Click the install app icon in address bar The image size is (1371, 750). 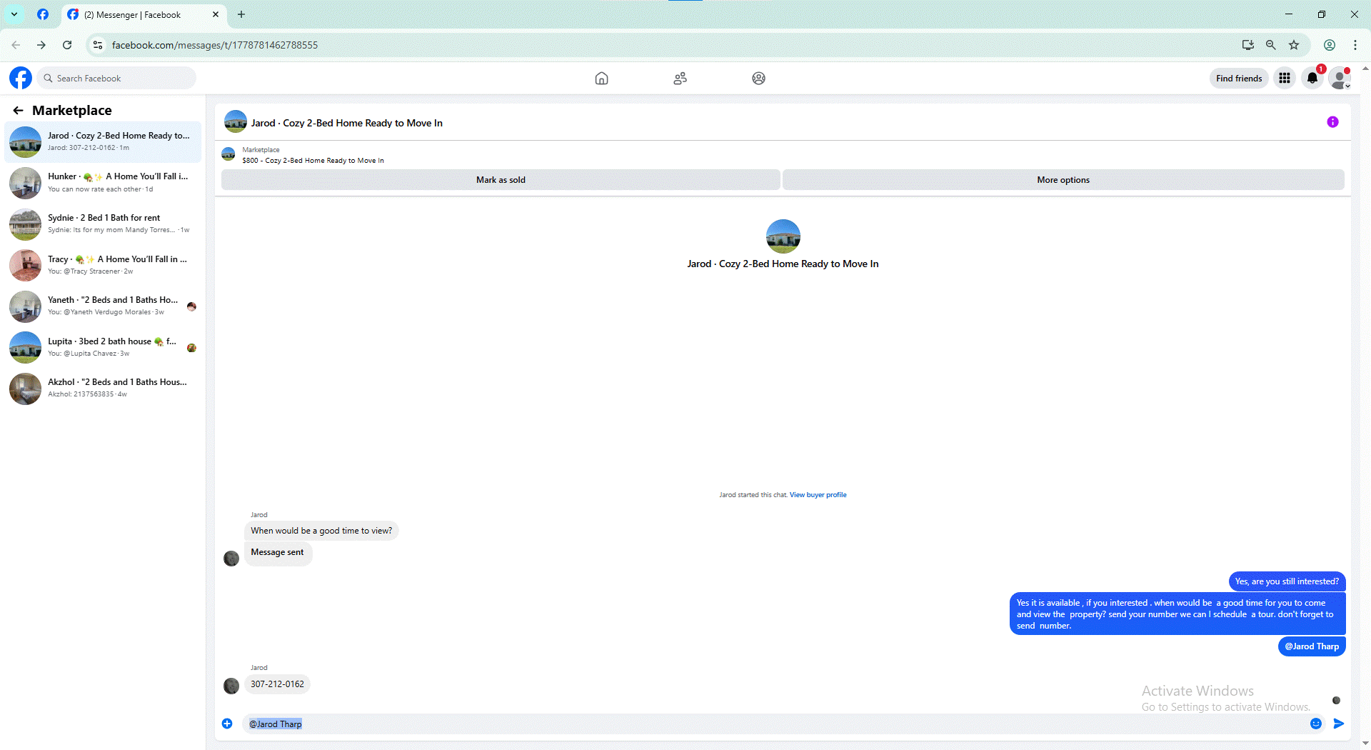pyautogui.click(x=1248, y=45)
